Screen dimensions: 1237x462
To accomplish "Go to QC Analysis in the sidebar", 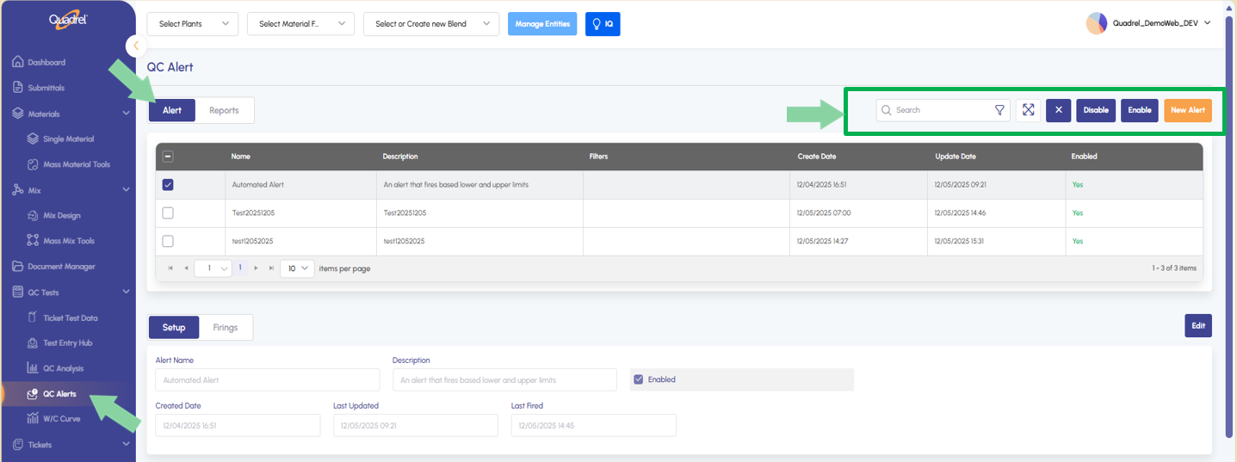I will [x=63, y=368].
